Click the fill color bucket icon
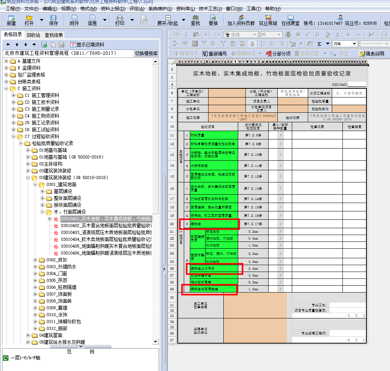 pos(328,35)
